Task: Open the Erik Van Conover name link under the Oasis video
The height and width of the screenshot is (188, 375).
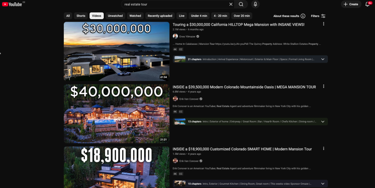Action: point(189,99)
